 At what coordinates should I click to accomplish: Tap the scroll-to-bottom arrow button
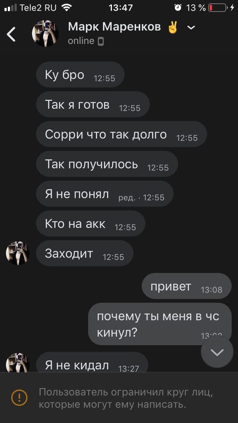[x=217, y=352]
